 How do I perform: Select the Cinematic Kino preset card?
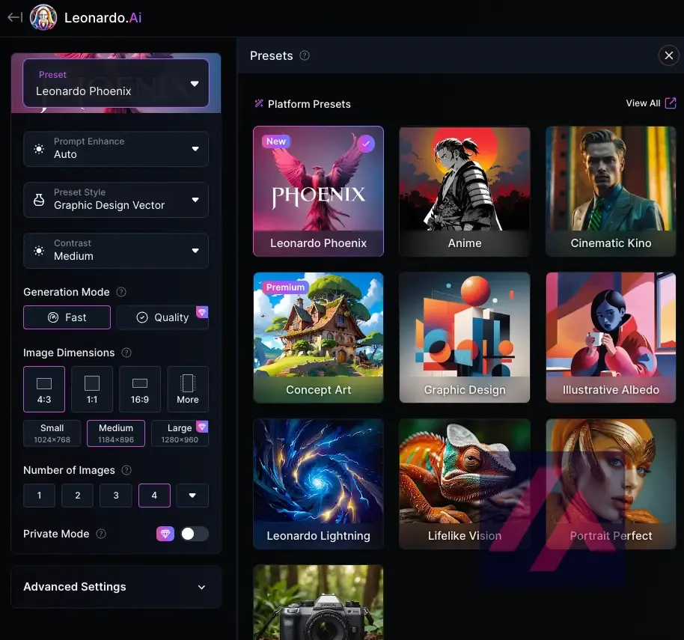click(611, 191)
